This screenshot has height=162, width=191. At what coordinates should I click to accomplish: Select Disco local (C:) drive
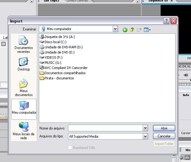(55, 42)
